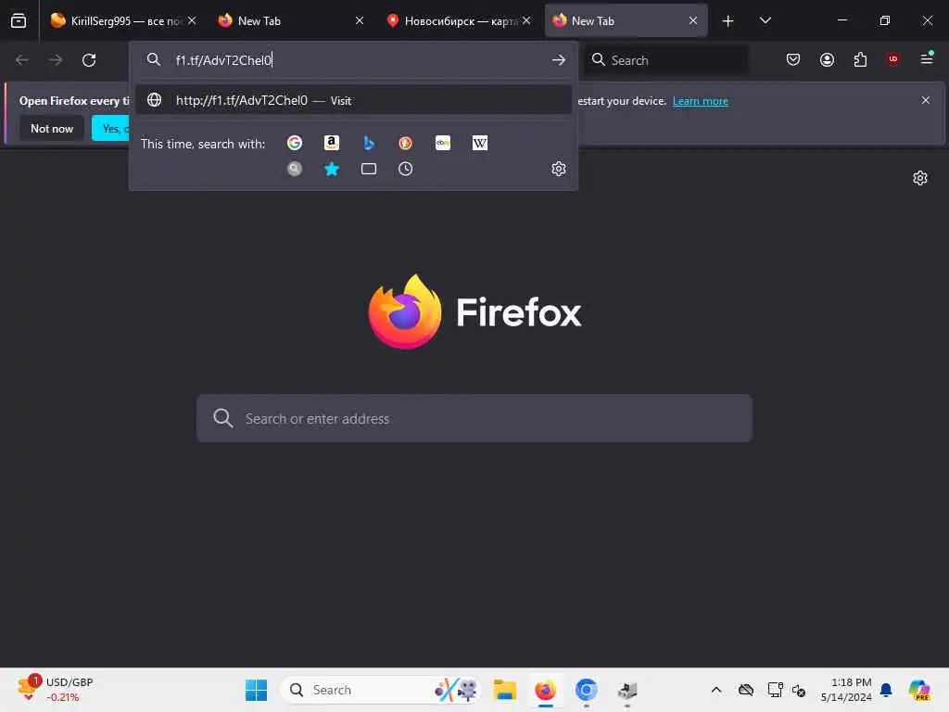Click the toolbar Search box
Viewport: 949px width, 712px height.
[x=665, y=60]
